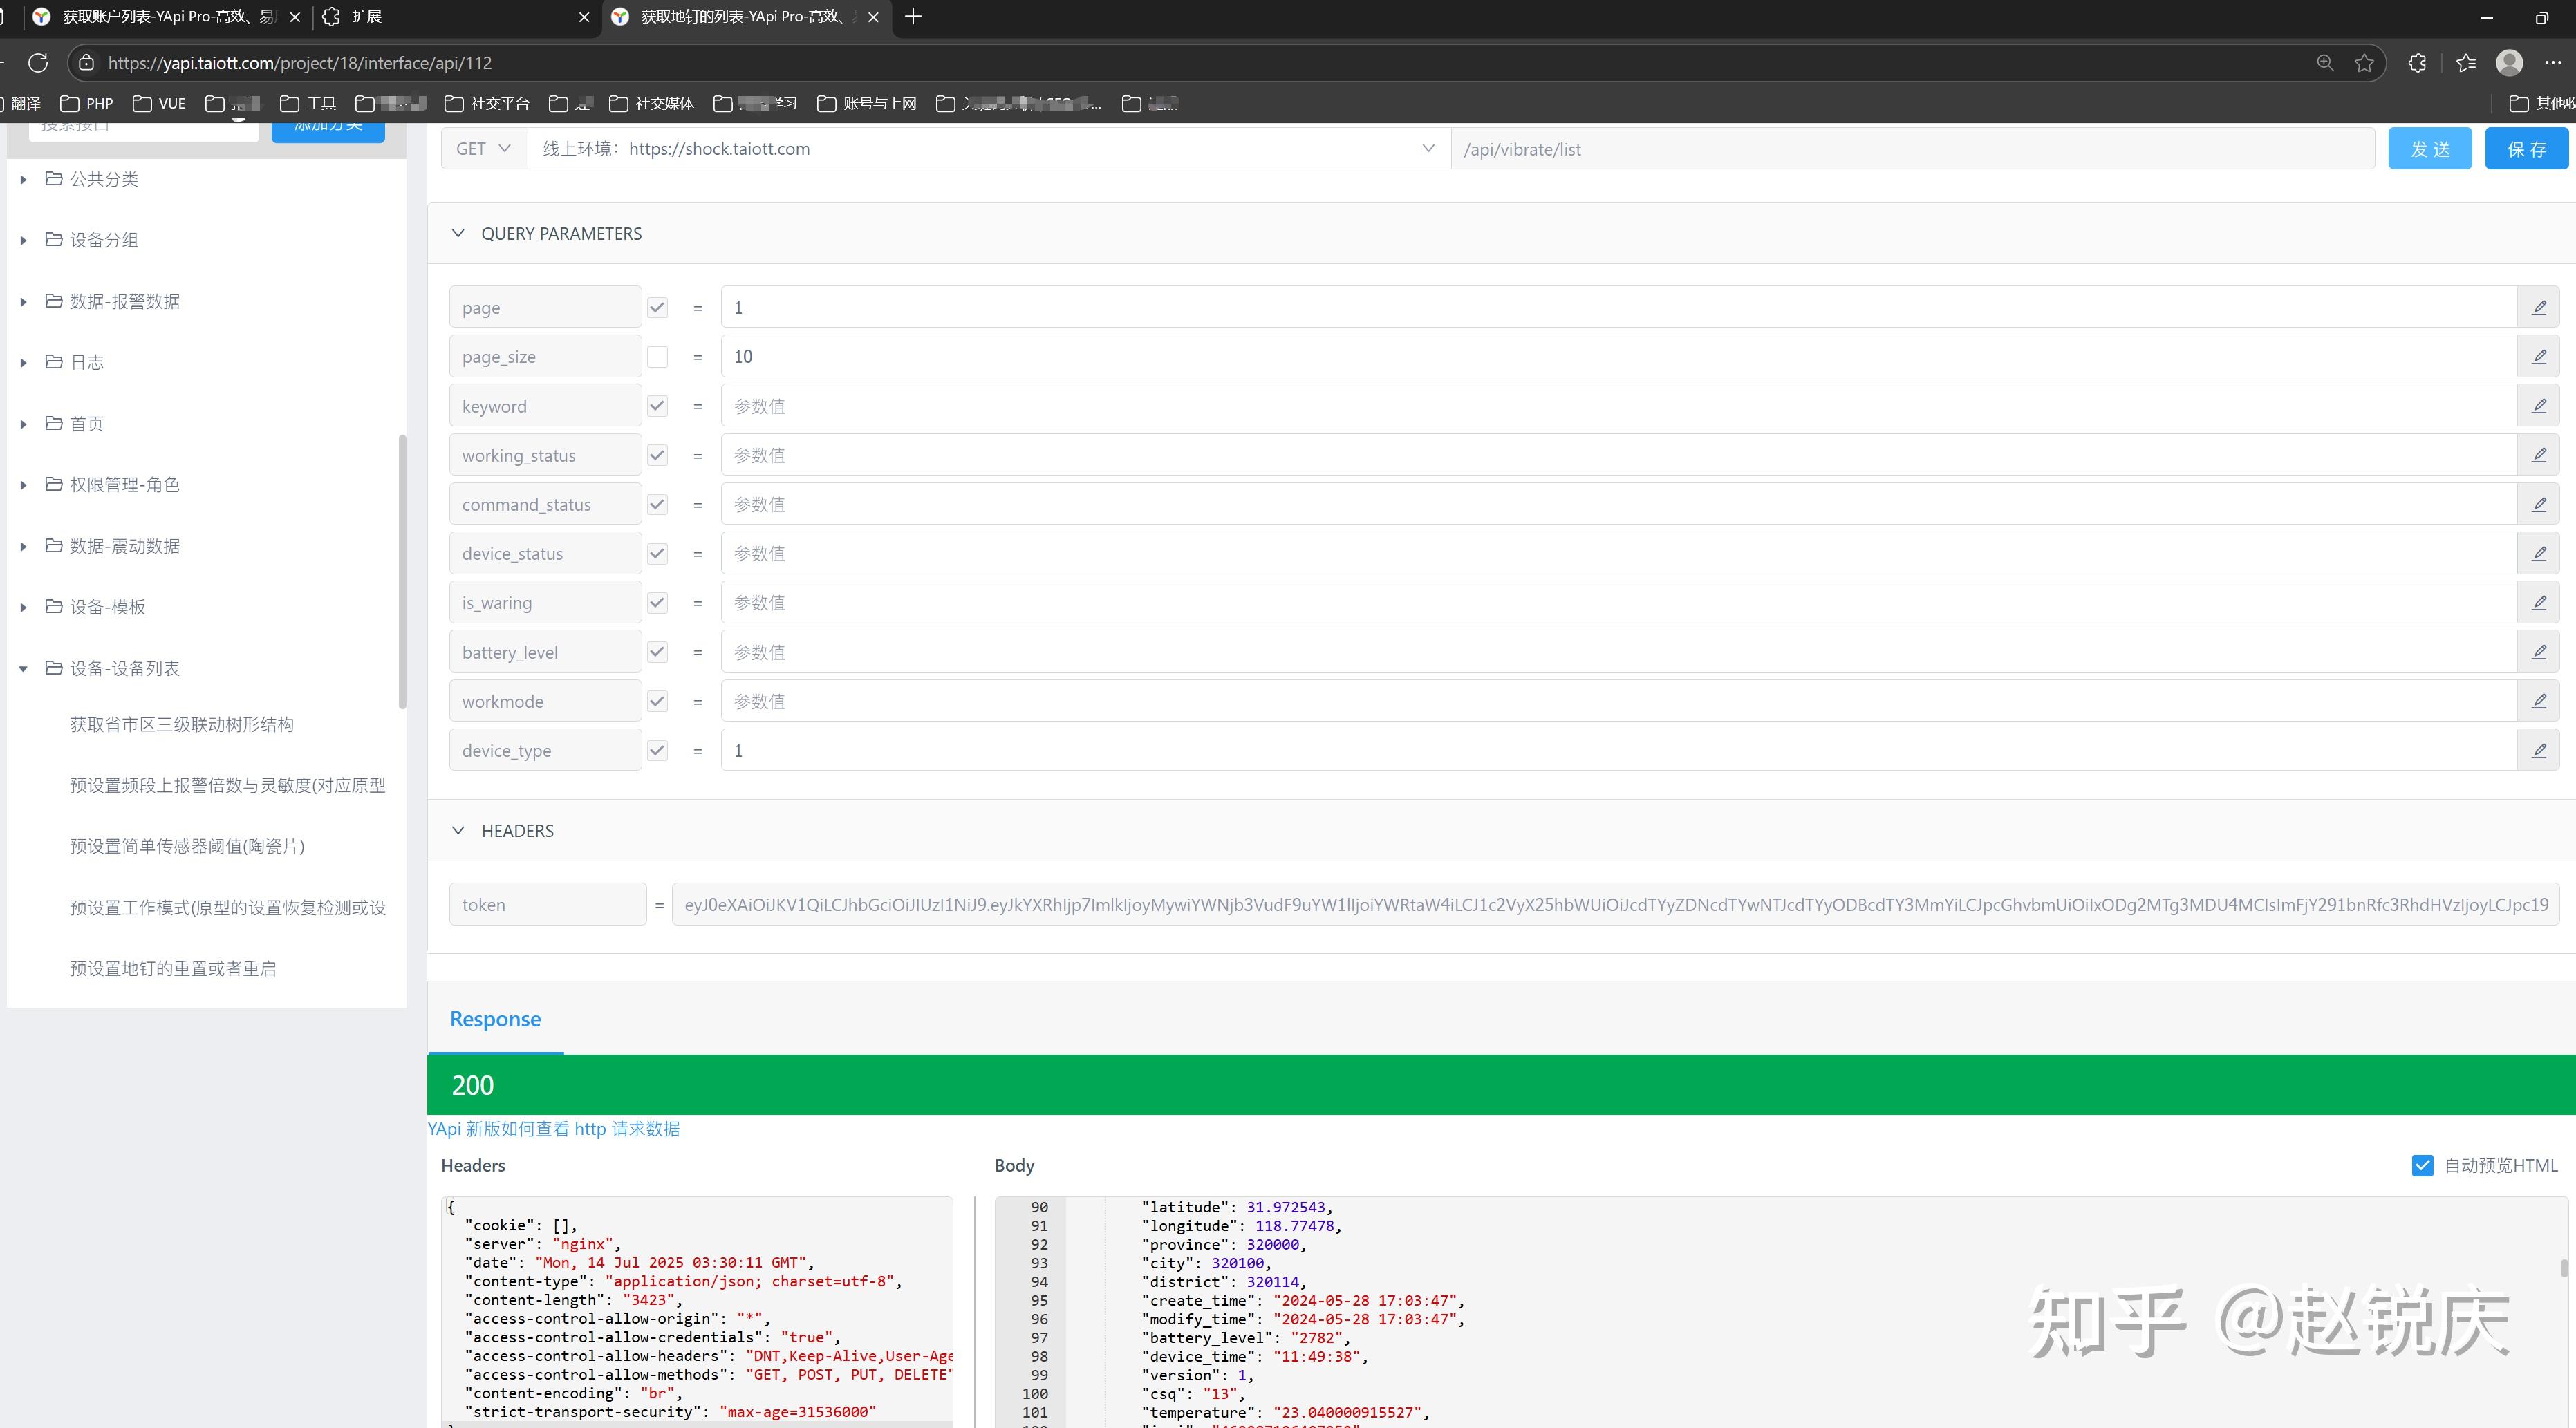Image resolution: width=2576 pixels, height=1428 pixels.
Task: Open the browser extensions puzzle icon
Action: pyautogui.click(x=2417, y=63)
